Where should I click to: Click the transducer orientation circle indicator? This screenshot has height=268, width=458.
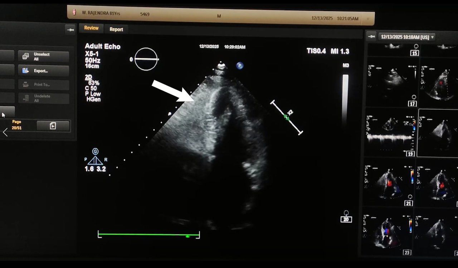coord(146,59)
